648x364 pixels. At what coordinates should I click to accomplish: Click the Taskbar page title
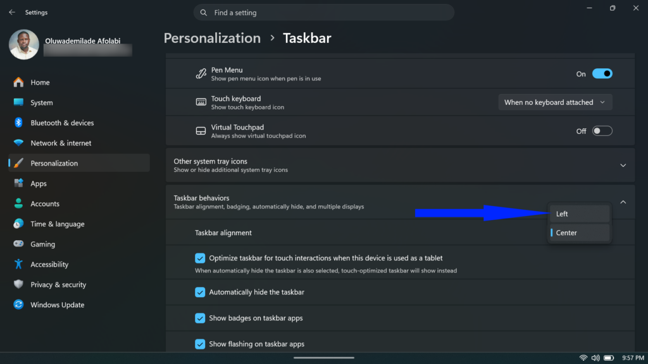pos(307,38)
